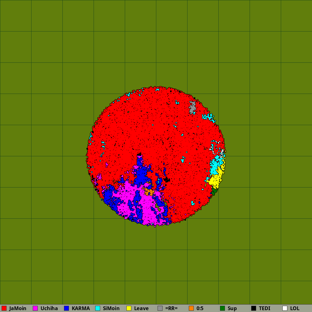Screen dimensions: 312x312
Task: Click the yellow Leave territory on the map
Action: pos(215,180)
